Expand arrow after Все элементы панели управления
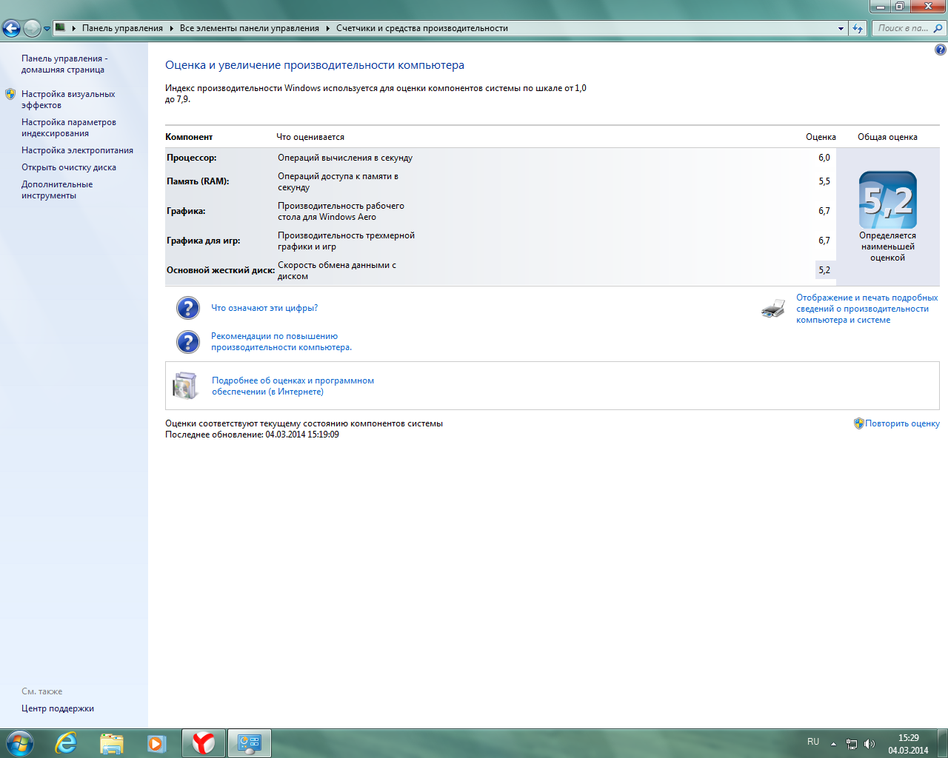This screenshot has height=758, width=948. [328, 28]
